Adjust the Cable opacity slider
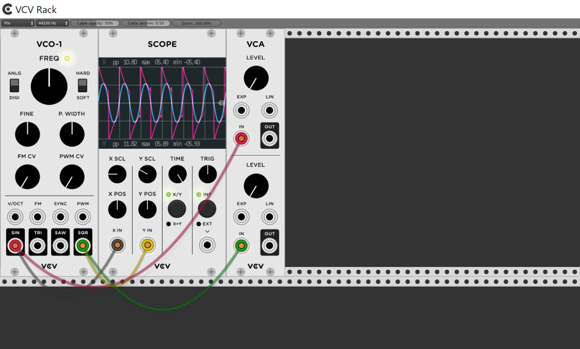Viewport: 580px width, 349px height. point(95,23)
